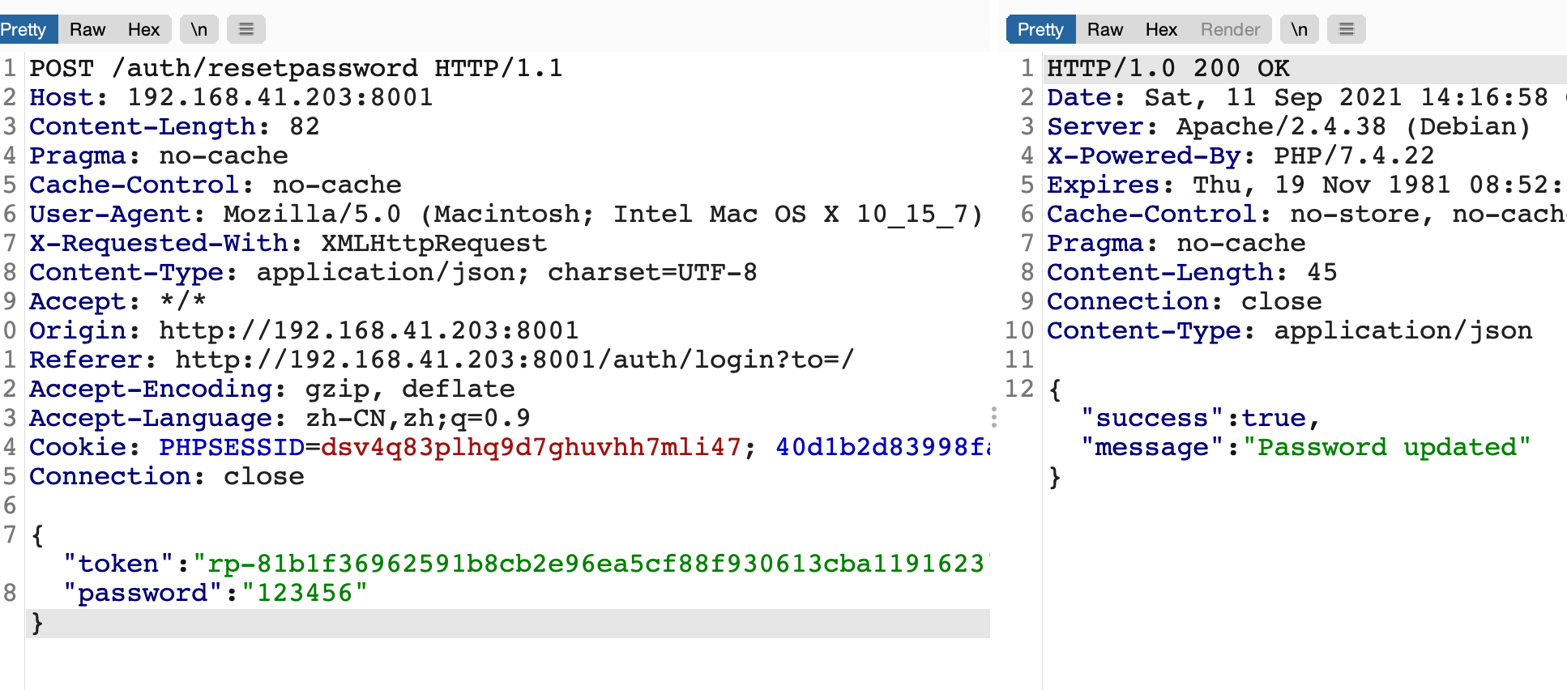Switch response view to Hex tab

(1161, 30)
